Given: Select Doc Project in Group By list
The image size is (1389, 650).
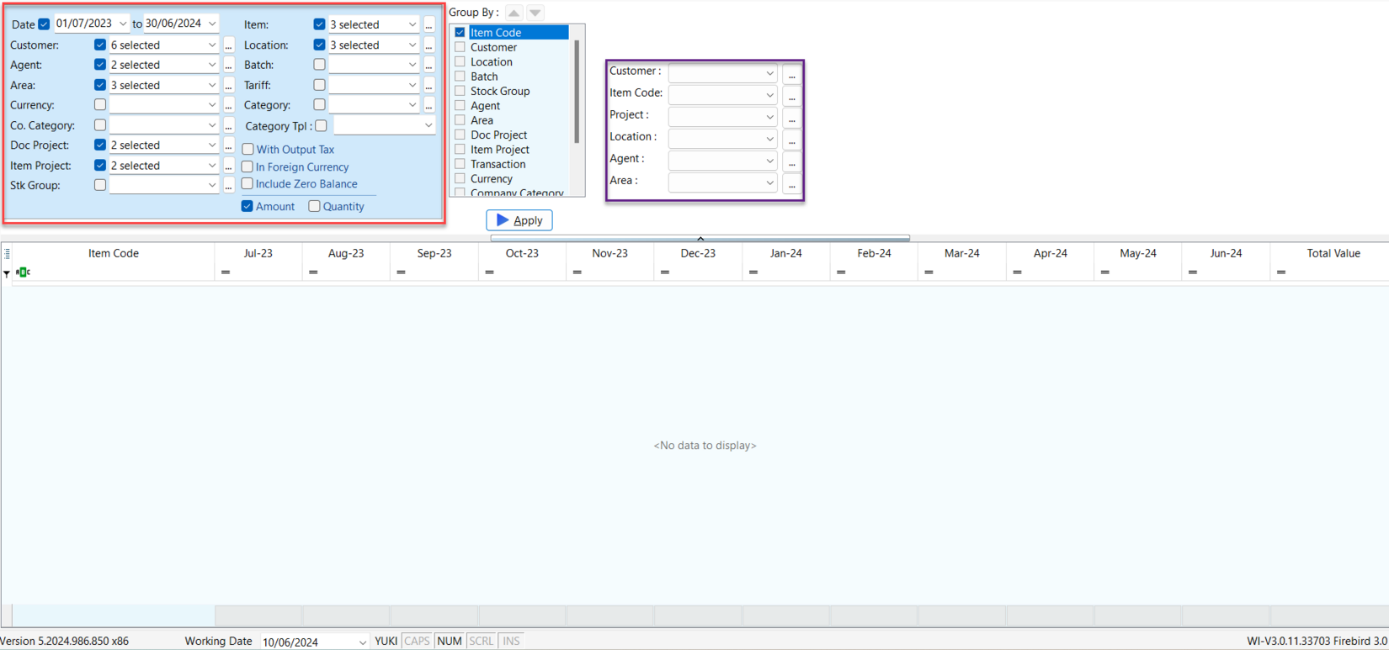Looking at the screenshot, I should point(460,135).
